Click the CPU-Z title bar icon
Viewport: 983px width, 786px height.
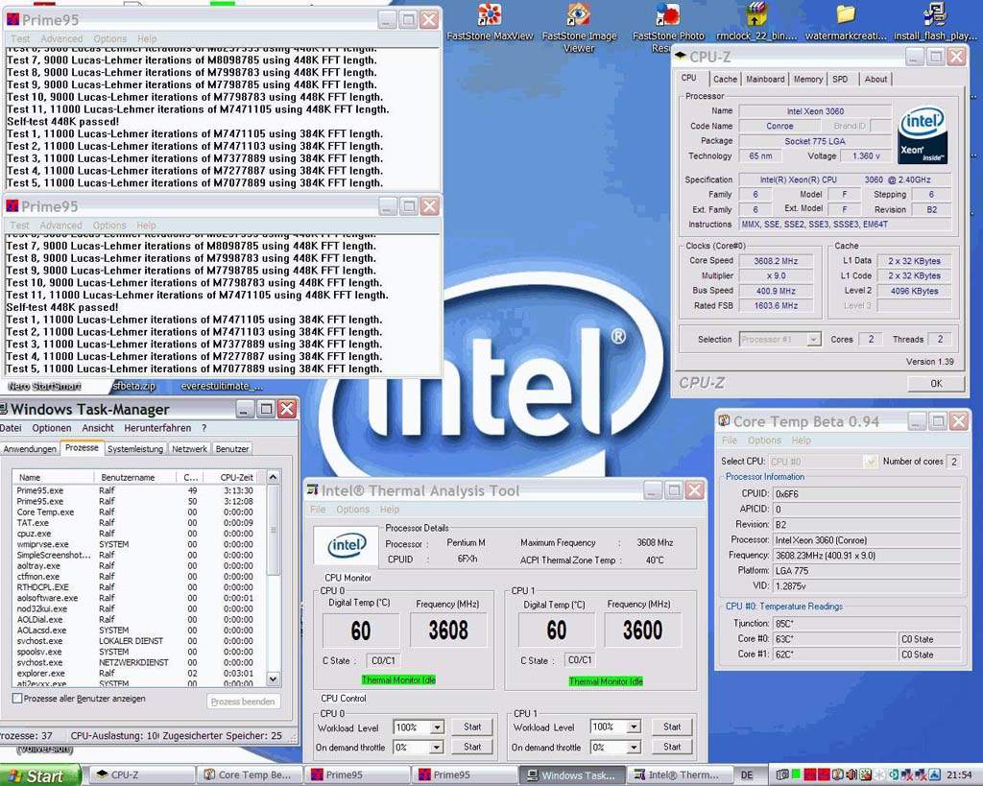(x=681, y=57)
